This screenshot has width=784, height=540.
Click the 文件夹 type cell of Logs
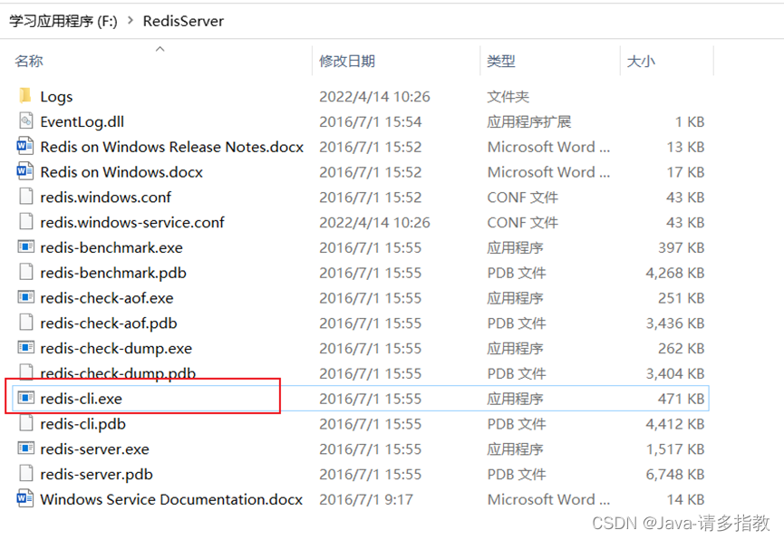point(508,97)
